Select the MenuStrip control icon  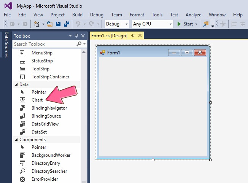[22, 53]
